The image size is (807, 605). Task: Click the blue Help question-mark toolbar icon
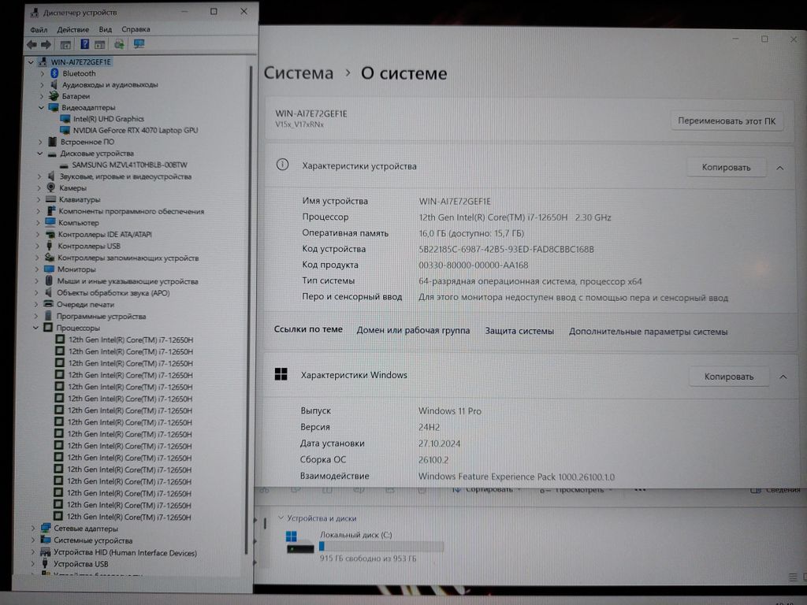(x=84, y=44)
